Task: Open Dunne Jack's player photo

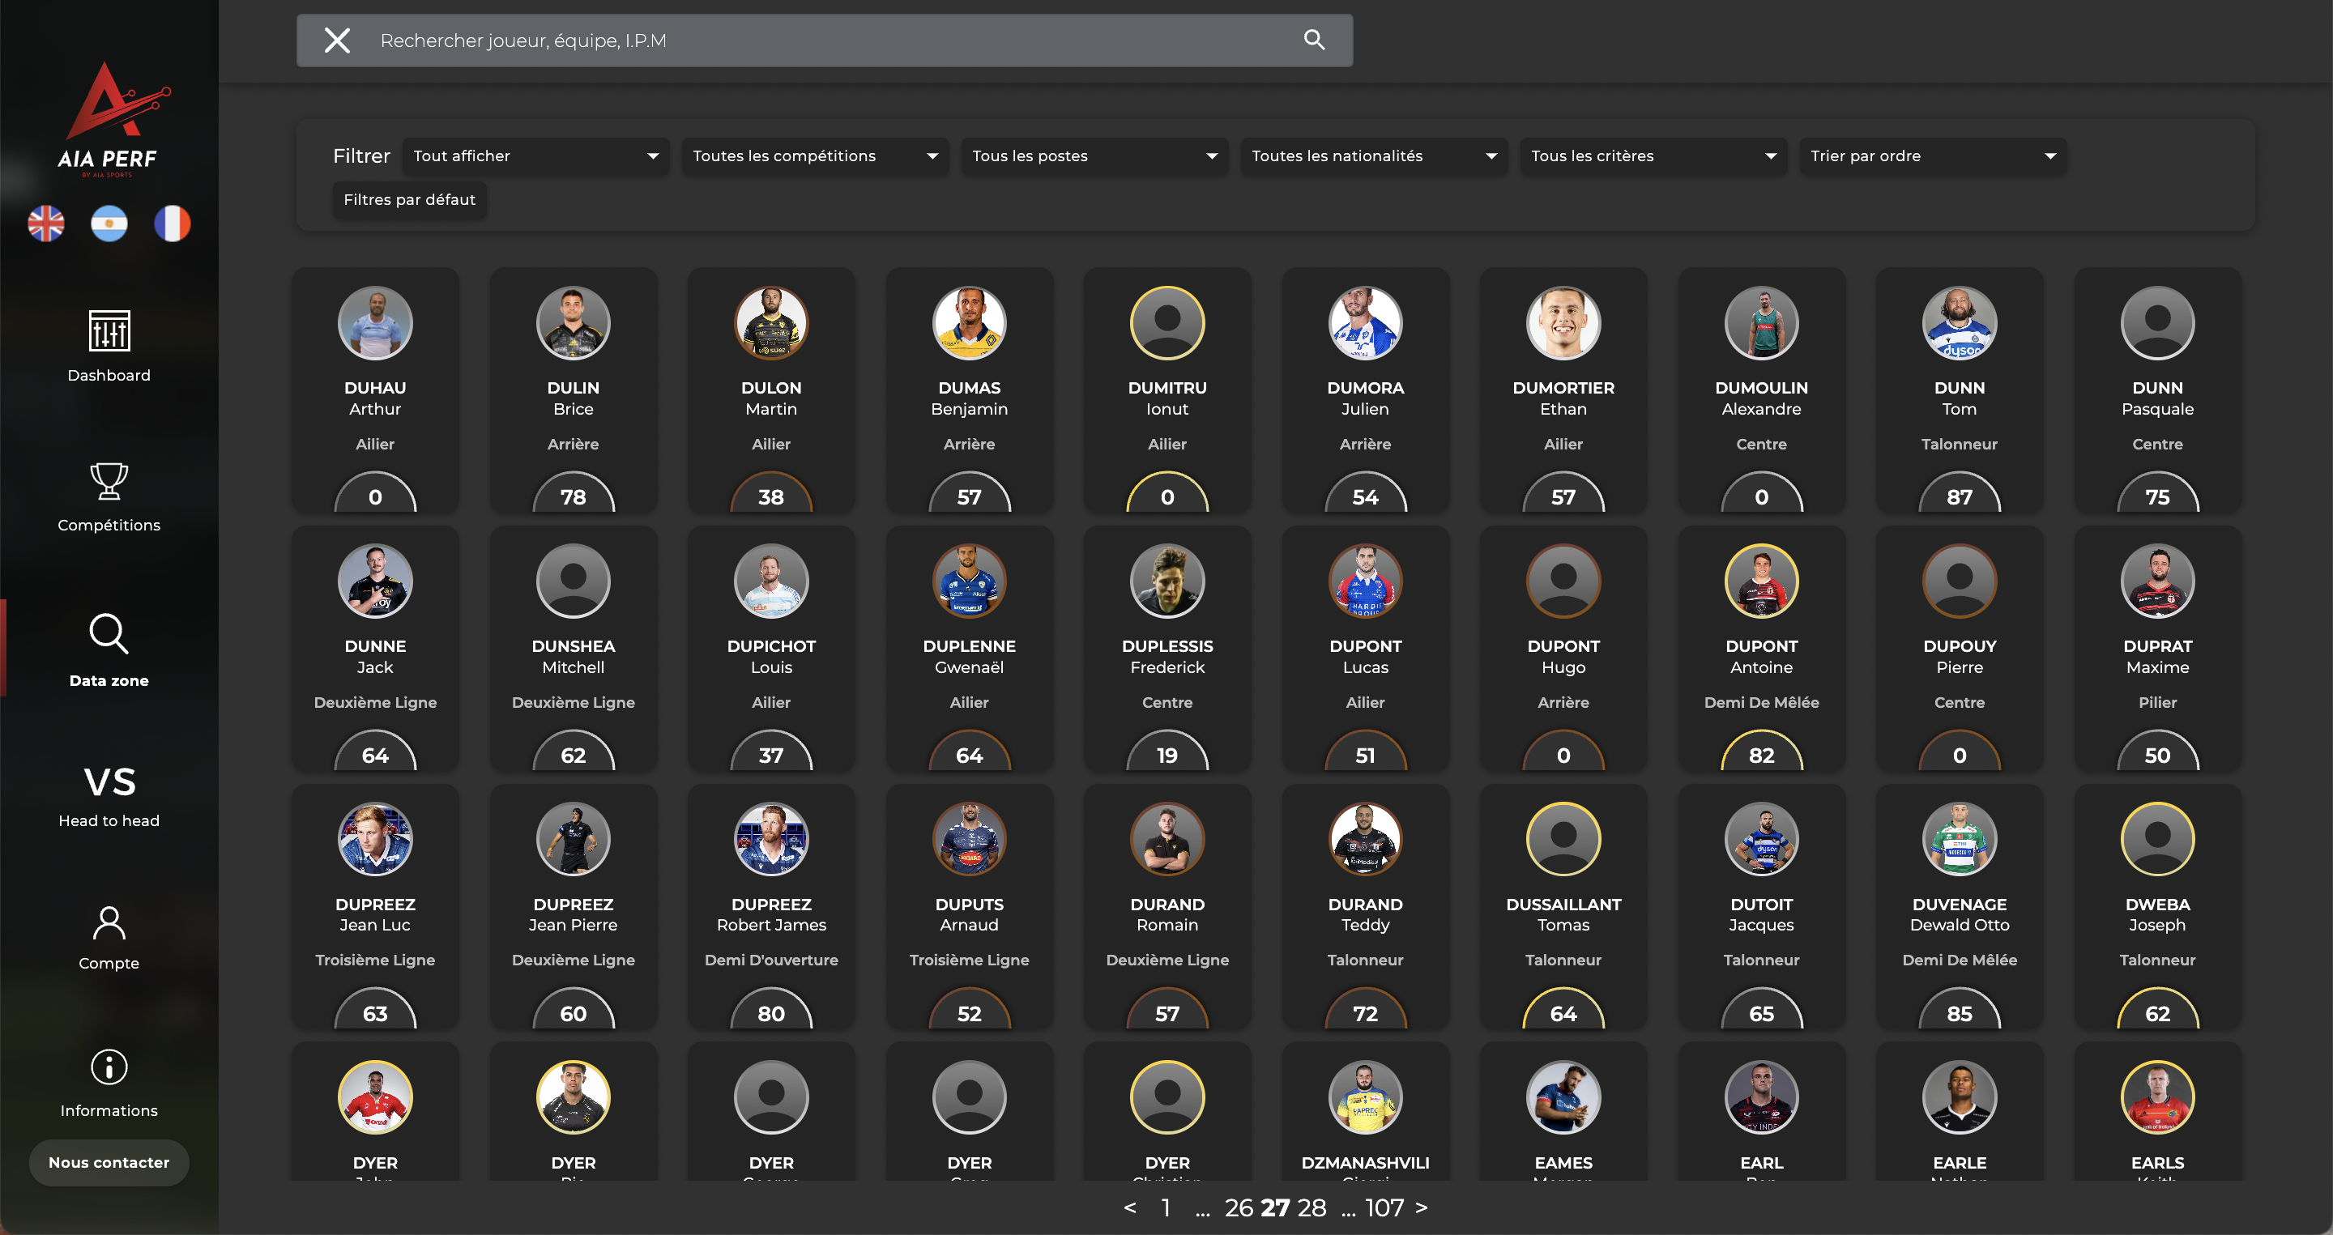Action: 375,581
